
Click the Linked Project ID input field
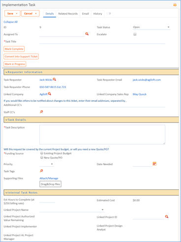149,217
